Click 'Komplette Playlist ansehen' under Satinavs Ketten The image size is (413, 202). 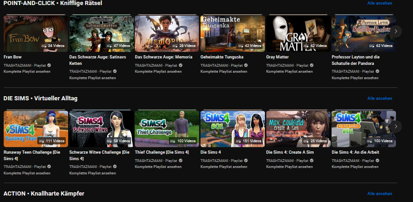click(92, 78)
